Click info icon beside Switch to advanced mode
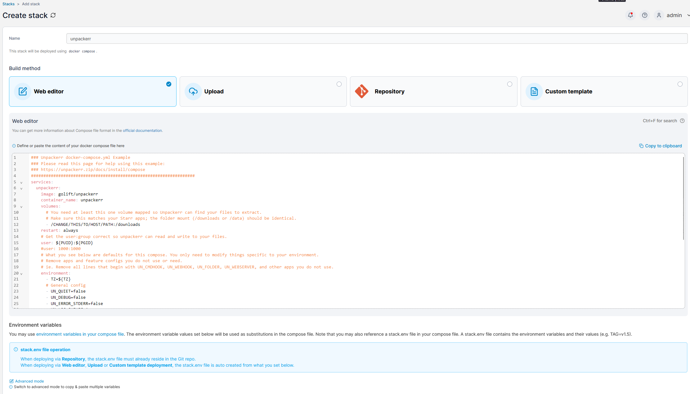 tap(11, 387)
